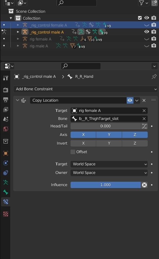Toggle the Invert Y axis button
Image resolution: width=159 pixels, height=259 pixels.
tap(109, 143)
